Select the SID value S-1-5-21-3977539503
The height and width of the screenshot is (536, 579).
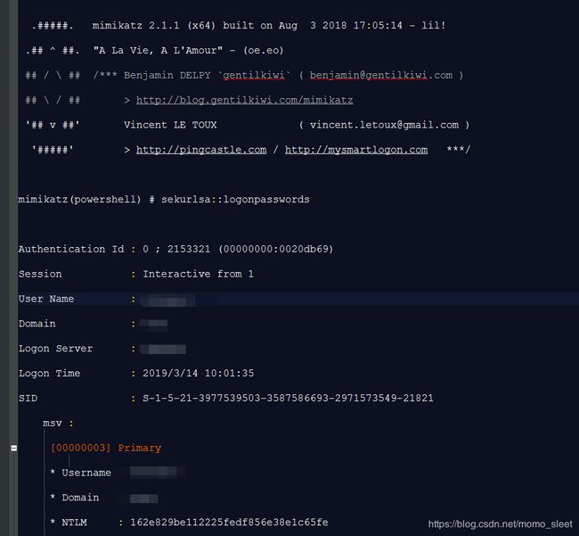pos(288,398)
